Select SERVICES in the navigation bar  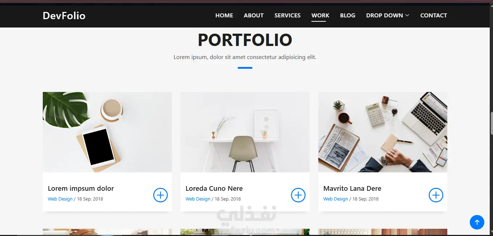(x=287, y=15)
